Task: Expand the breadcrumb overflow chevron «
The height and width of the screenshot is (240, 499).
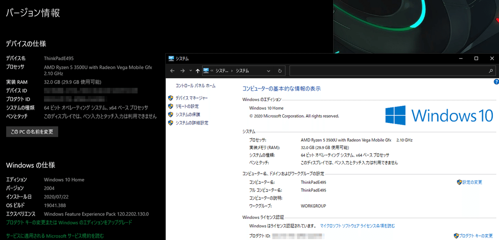Action: pos(212,71)
